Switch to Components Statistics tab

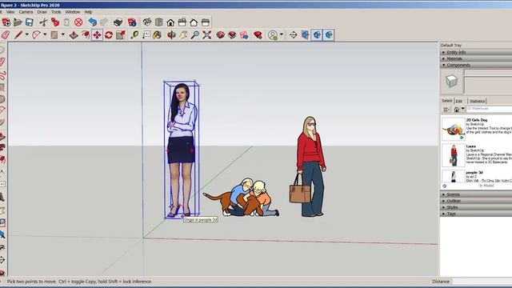coord(477,102)
